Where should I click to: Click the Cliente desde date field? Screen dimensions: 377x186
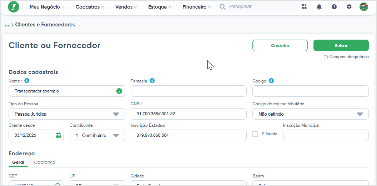pyautogui.click(x=36, y=135)
